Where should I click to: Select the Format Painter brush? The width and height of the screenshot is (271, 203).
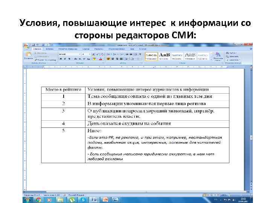(46, 60)
